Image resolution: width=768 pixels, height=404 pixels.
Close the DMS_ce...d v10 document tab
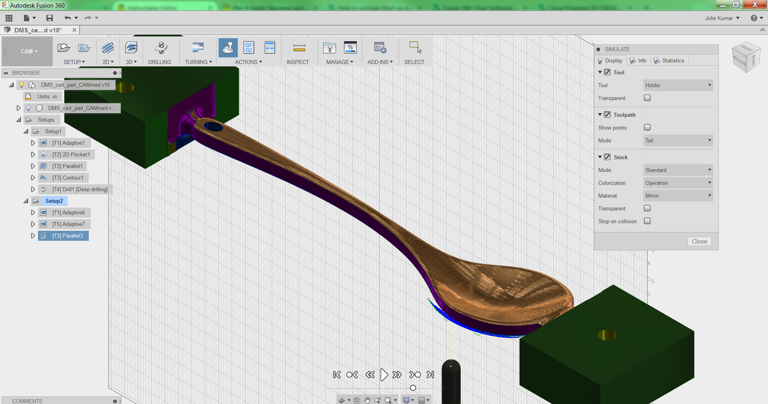coord(74,30)
